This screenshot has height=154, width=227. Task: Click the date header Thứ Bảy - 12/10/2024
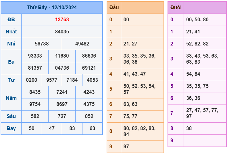point(52,7)
